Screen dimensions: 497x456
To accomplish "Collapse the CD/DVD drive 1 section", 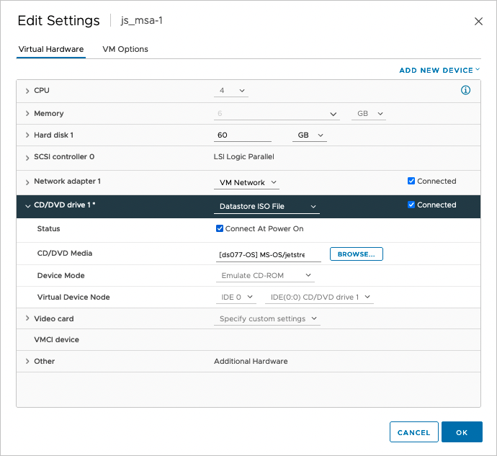I will (27, 205).
